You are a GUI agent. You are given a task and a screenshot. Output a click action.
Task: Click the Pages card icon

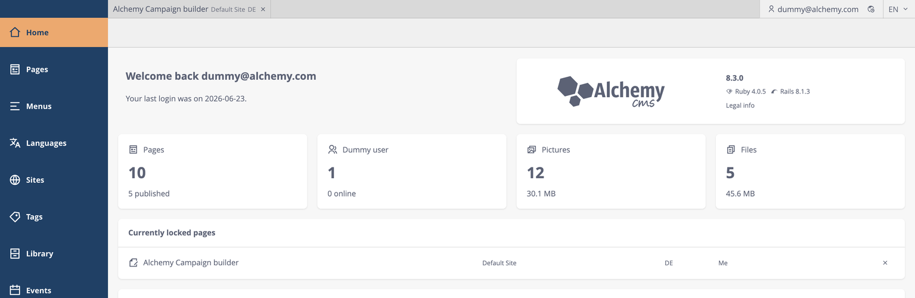click(x=133, y=150)
